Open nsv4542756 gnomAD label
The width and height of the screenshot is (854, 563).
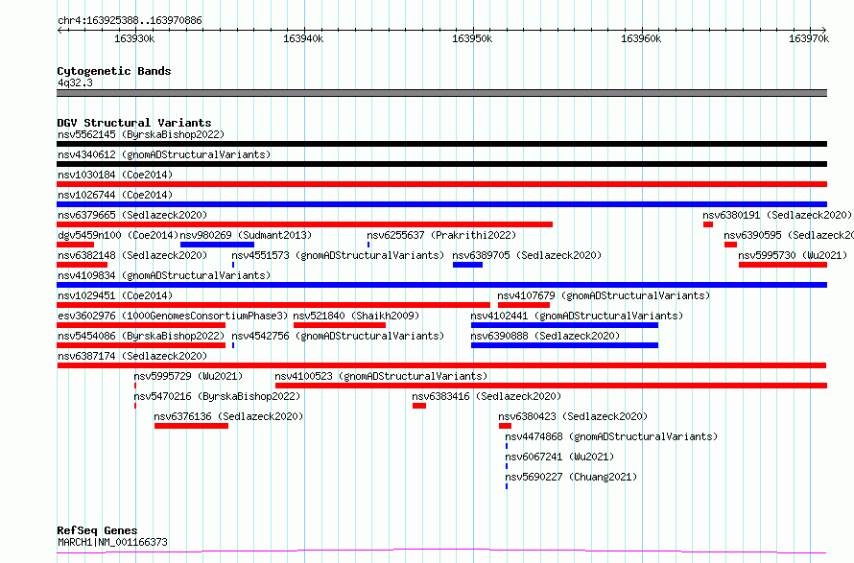coord(338,336)
